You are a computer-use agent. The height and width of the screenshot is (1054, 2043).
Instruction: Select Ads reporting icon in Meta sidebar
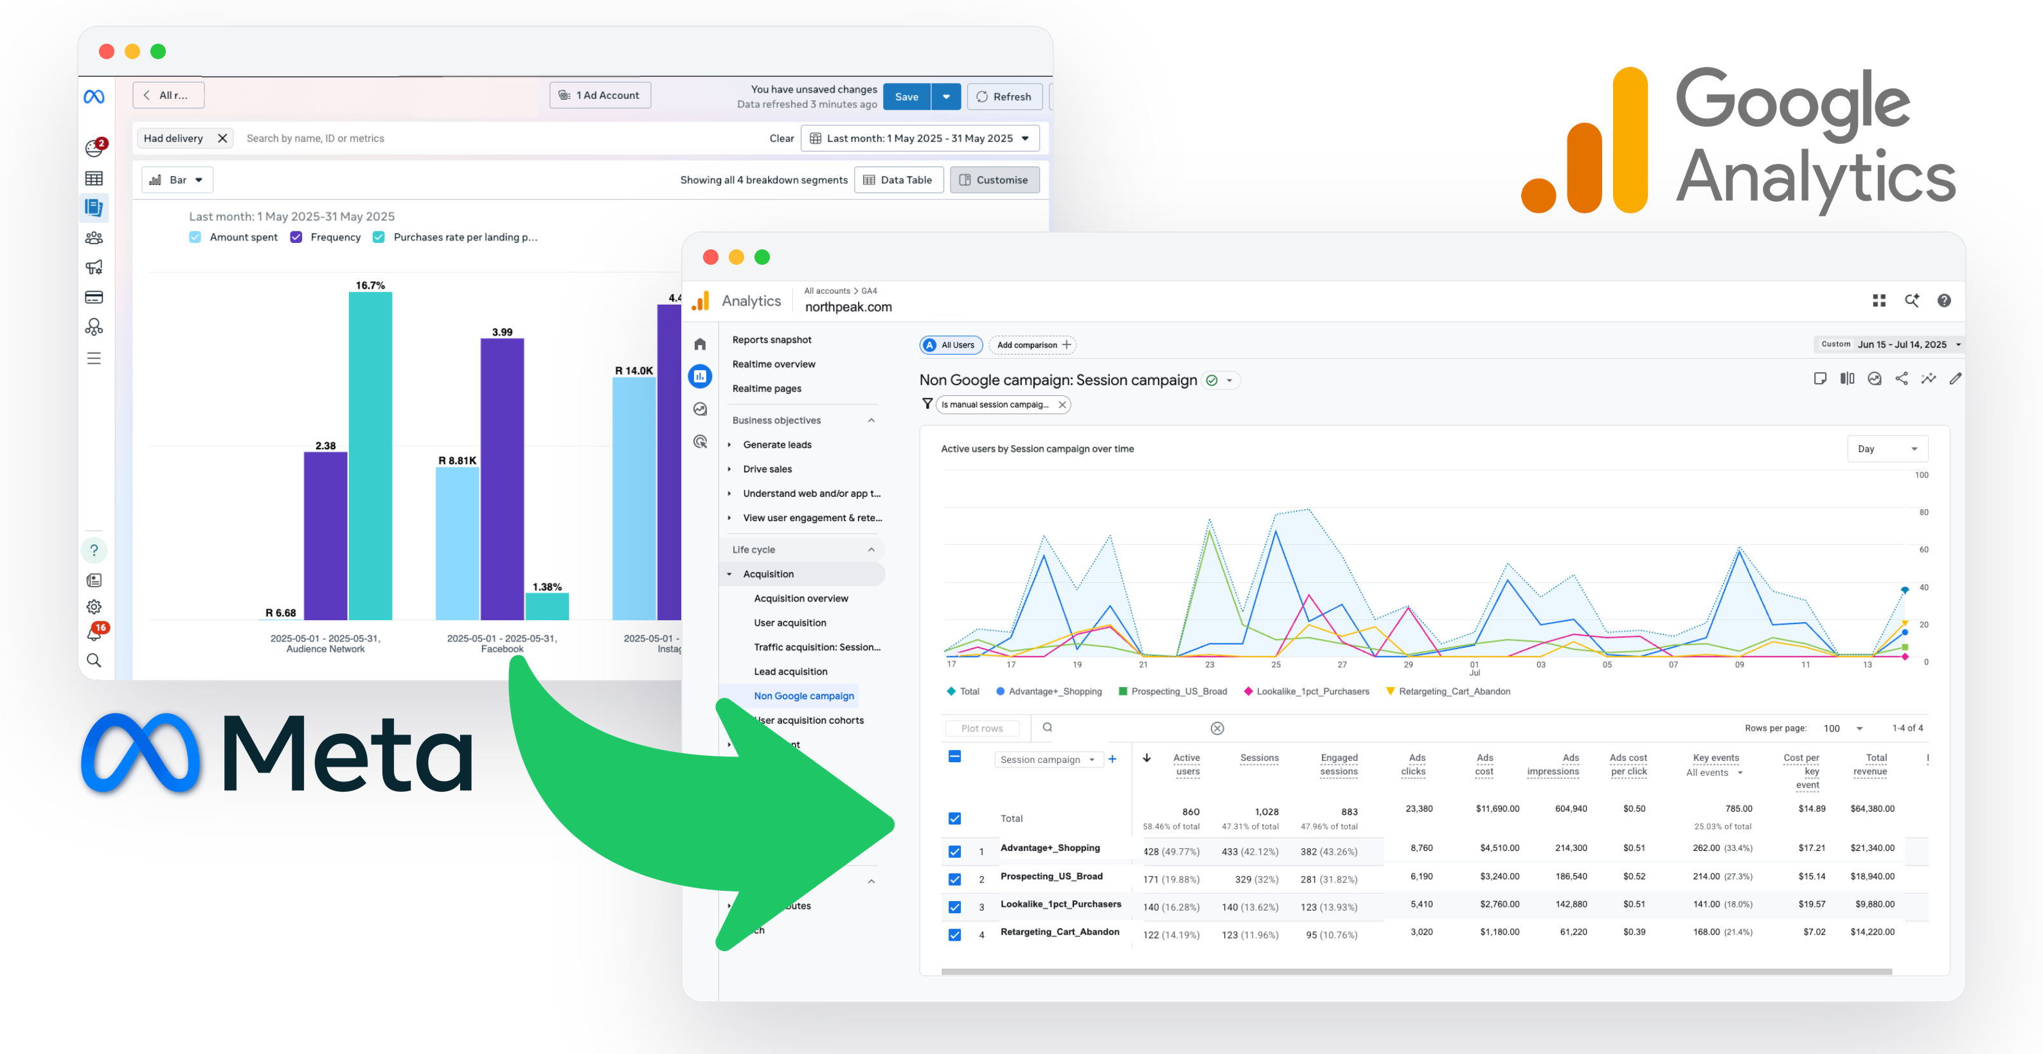[94, 208]
